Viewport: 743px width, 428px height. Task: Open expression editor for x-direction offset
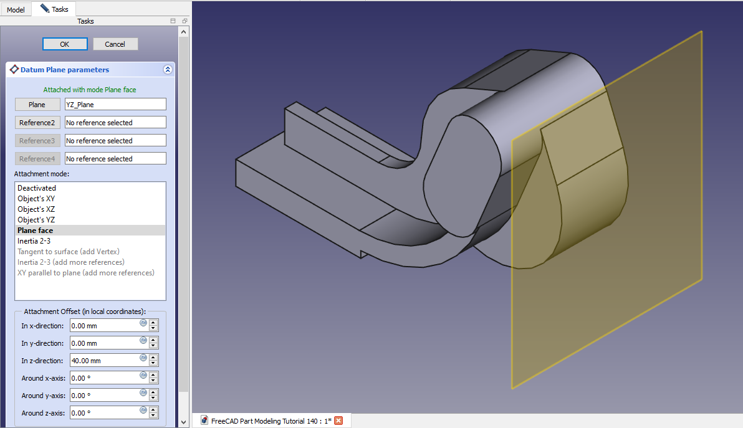coord(143,323)
